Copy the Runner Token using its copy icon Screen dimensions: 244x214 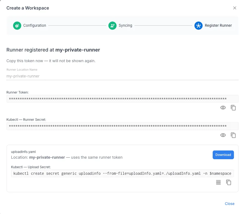tap(233, 107)
